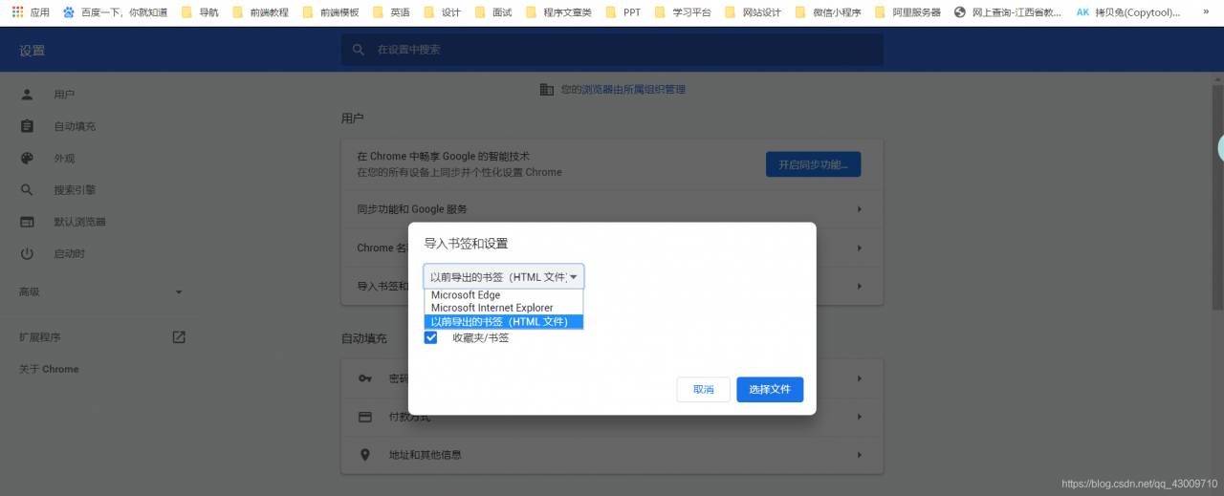The width and height of the screenshot is (1224, 496).
Task: Open the 网上查询-江西省教 bookmark
Action: pos(1008,12)
